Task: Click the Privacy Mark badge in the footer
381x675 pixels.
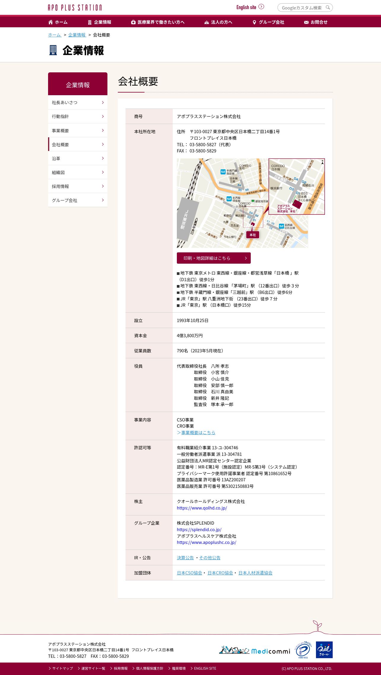Action: tap(303, 650)
